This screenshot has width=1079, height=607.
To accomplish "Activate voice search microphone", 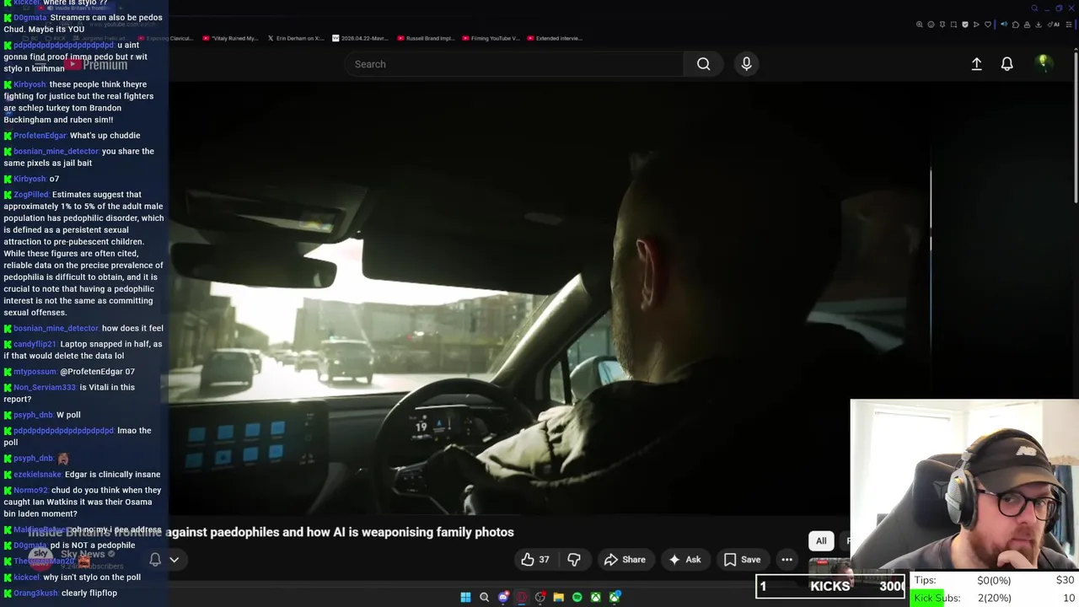I will click(746, 64).
